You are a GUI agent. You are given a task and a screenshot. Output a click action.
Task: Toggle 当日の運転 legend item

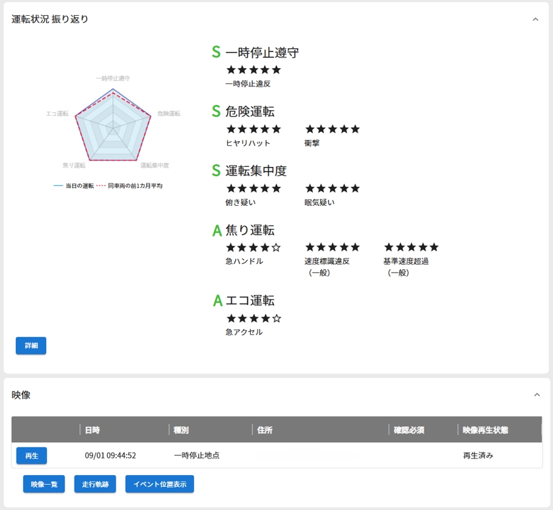pyautogui.click(x=74, y=186)
